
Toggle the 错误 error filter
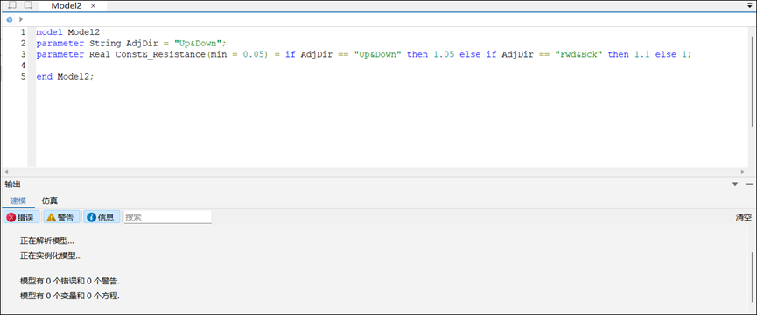[22, 217]
